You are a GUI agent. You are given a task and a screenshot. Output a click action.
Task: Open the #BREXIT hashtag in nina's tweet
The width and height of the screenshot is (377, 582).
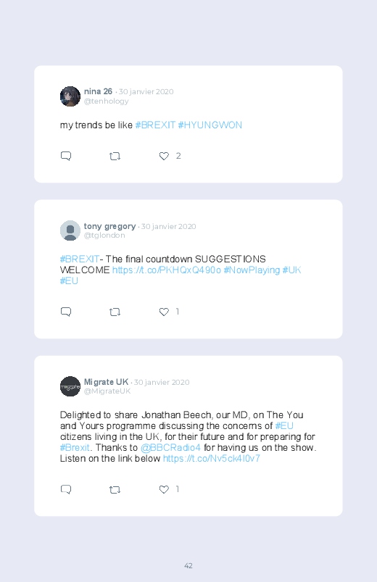click(155, 125)
